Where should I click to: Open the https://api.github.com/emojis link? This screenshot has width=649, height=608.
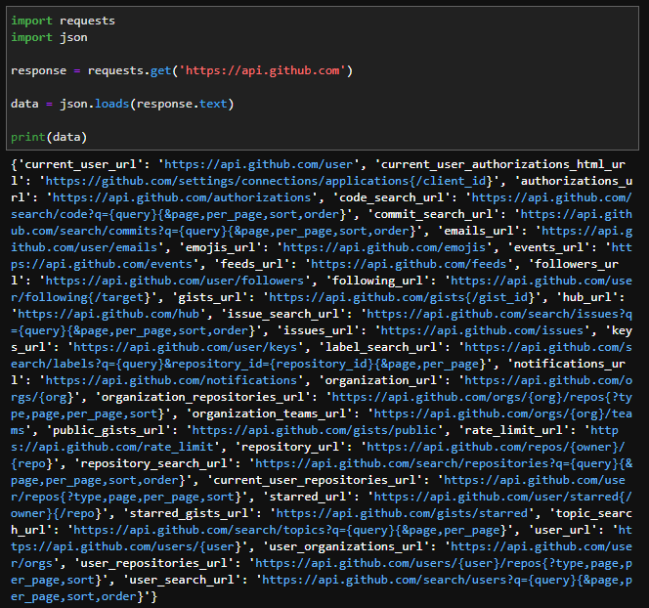click(384, 247)
